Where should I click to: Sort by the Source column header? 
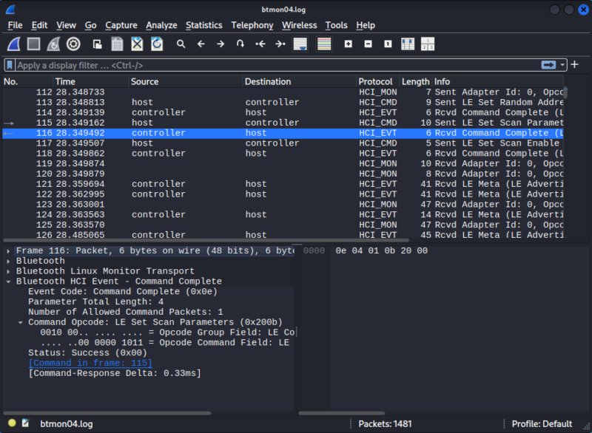(186, 81)
